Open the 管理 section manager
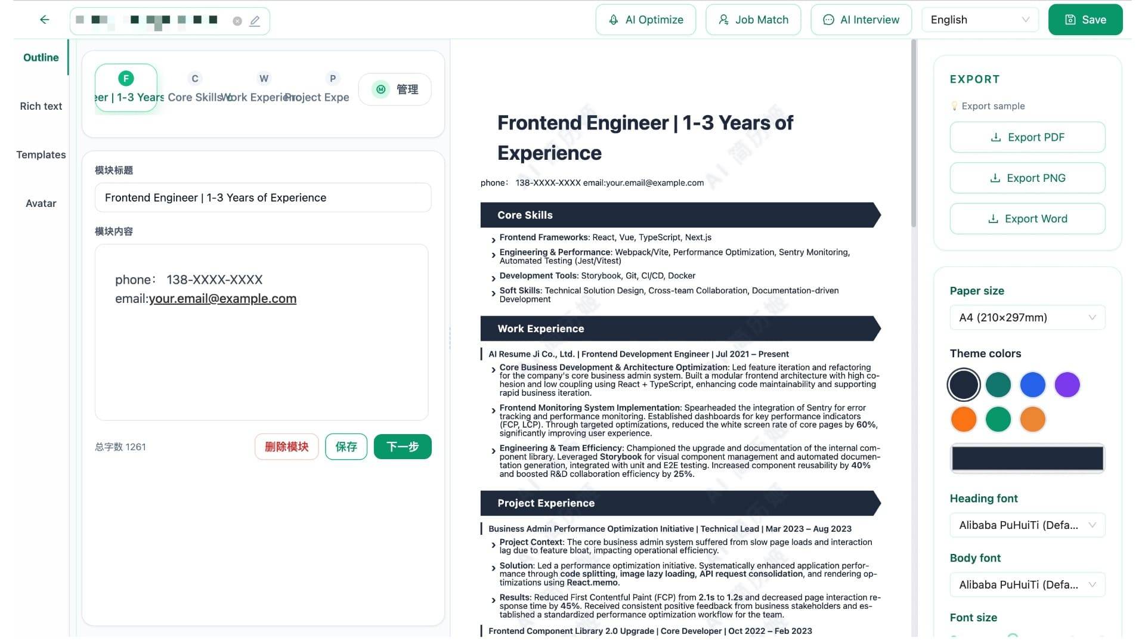The height and width of the screenshot is (644, 1145). (395, 89)
